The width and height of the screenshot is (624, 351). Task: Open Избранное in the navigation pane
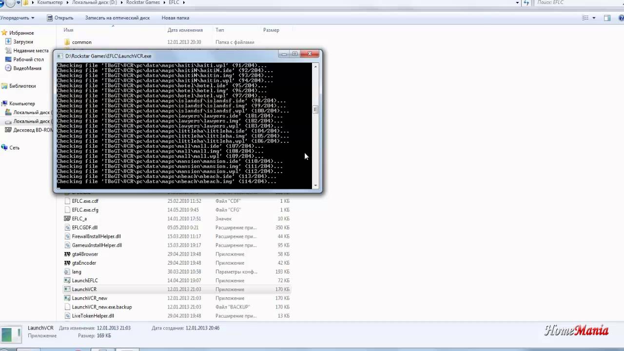click(21, 33)
